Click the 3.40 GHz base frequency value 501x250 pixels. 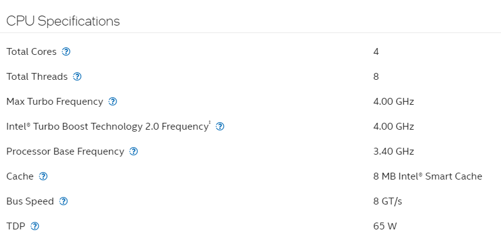pyautogui.click(x=394, y=151)
